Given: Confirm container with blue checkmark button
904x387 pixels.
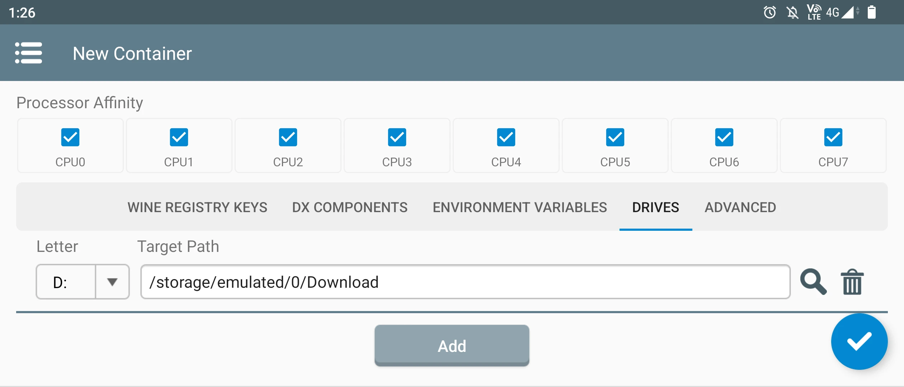Looking at the screenshot, I should coord(859,341).
